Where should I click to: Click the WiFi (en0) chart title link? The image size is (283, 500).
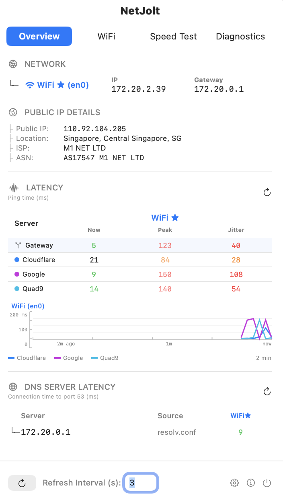27,306
